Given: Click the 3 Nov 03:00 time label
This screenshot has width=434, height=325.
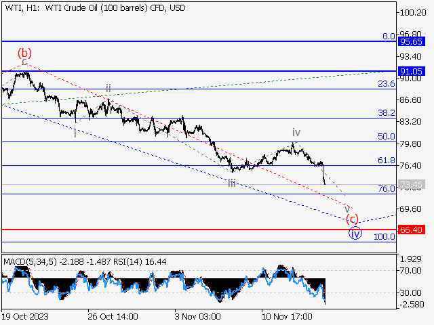Looking at the screenshot, I should tap(197, 316).
